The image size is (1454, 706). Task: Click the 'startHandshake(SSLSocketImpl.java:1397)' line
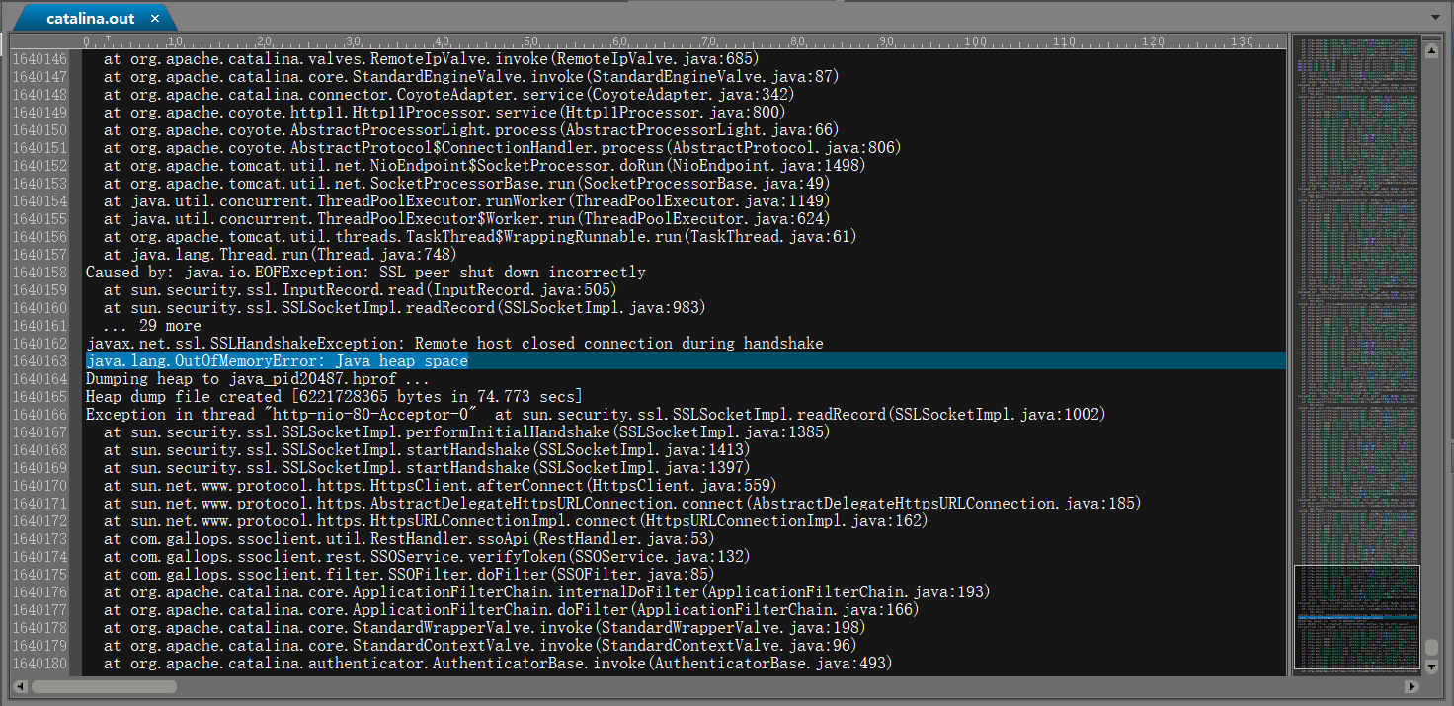pos(427,468)
